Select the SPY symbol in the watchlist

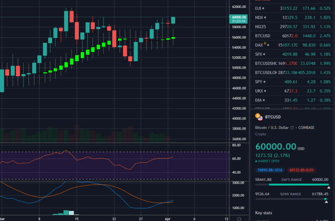(x=259, y=82)
